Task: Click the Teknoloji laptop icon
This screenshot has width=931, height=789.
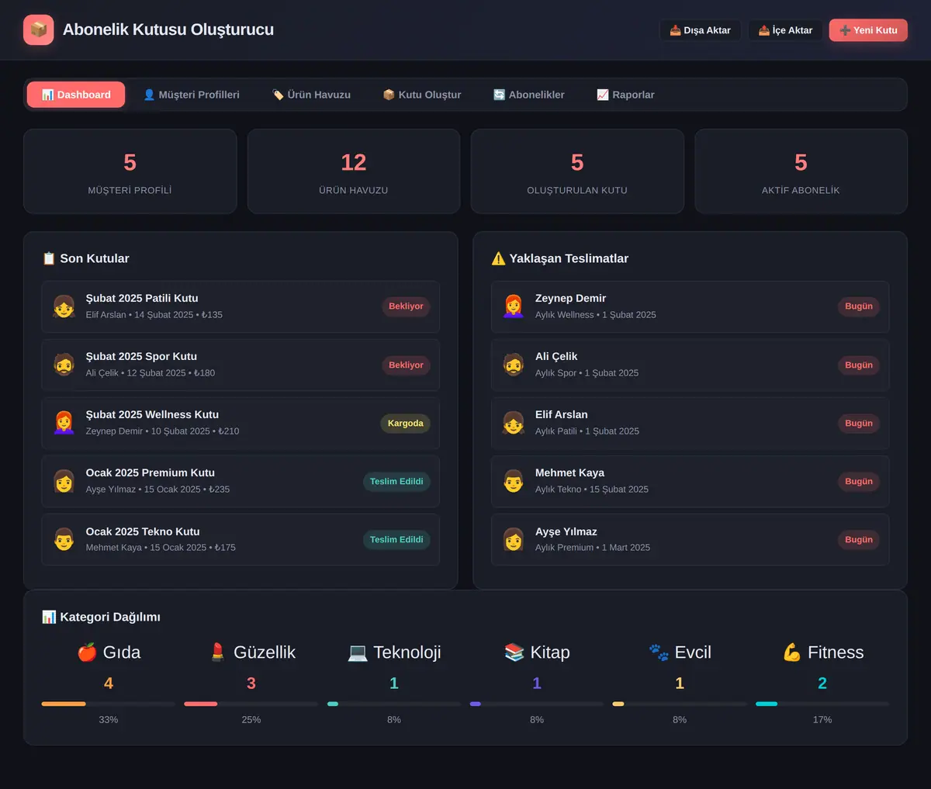Action: 358,652
